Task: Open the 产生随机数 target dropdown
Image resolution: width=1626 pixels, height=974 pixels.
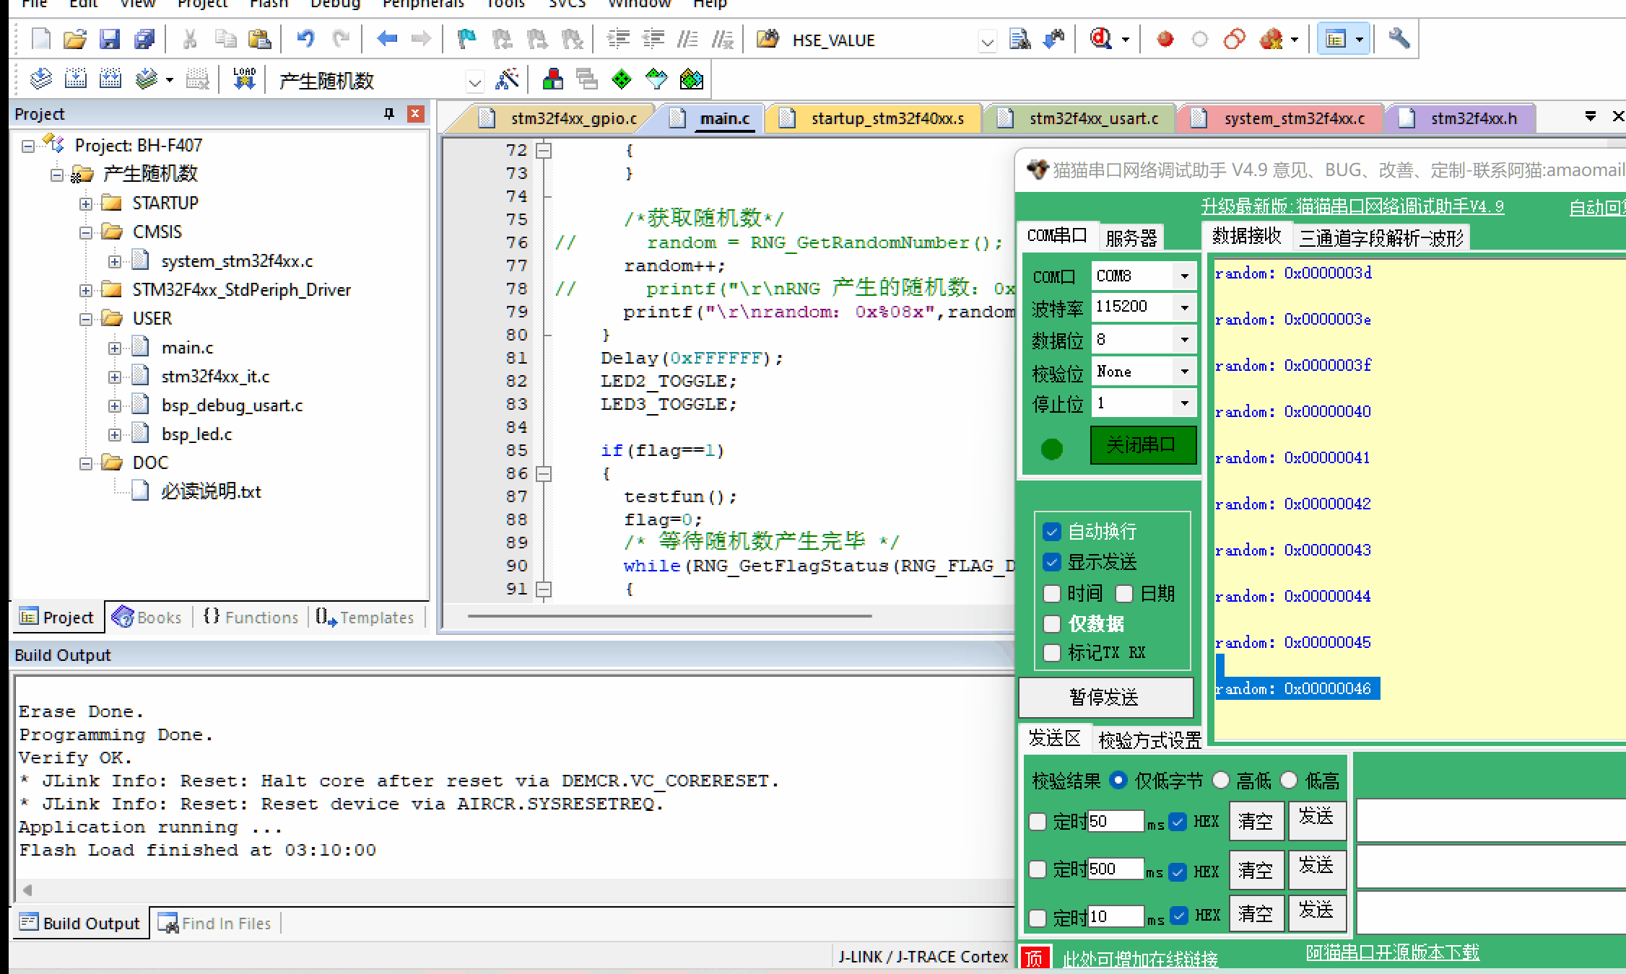Action: tap(474, 82)
